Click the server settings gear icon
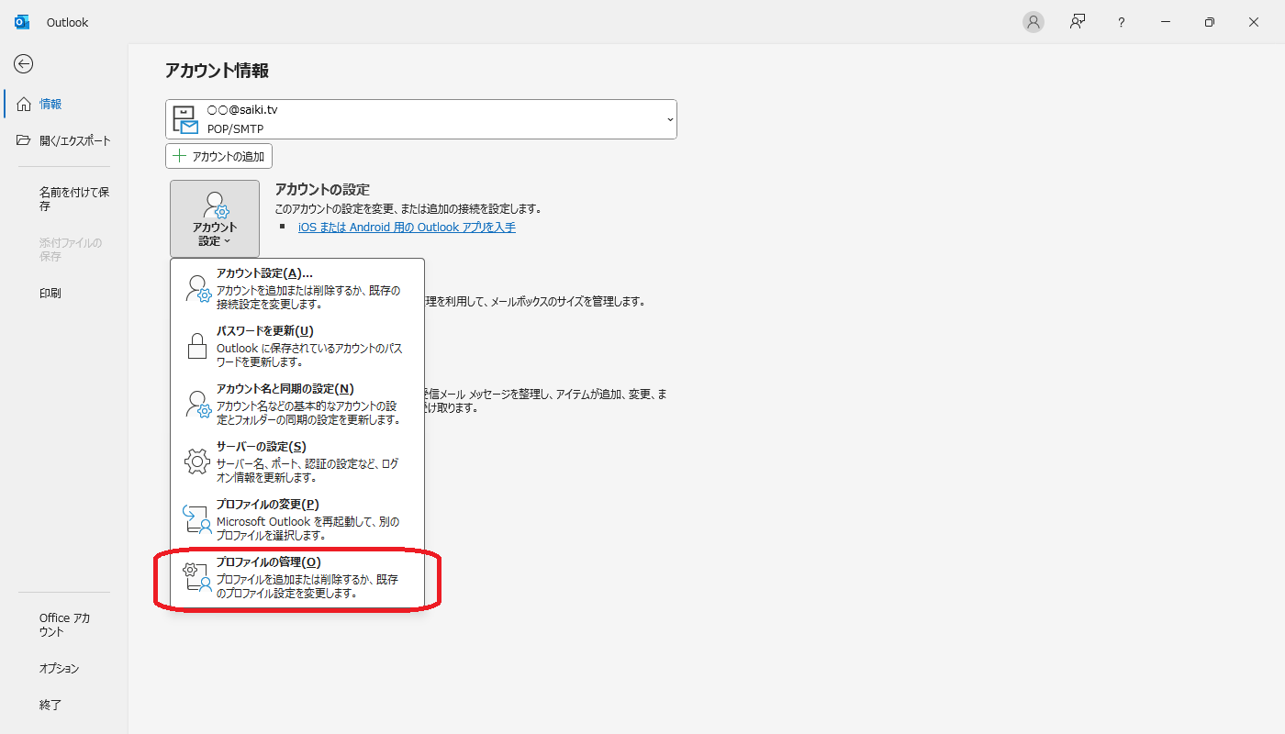The height and width of the screenshot is (734, 1285). (197, 462)
